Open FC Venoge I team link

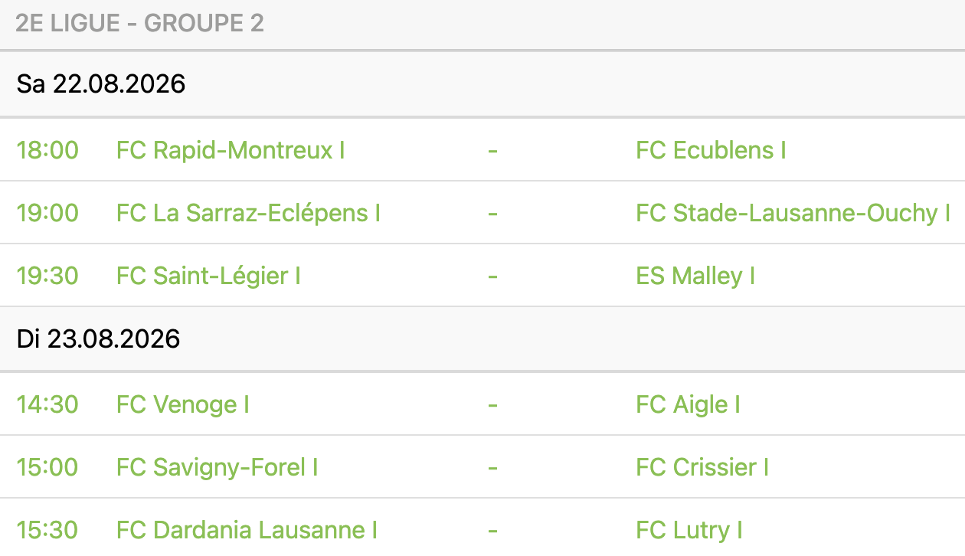point(183,404)
